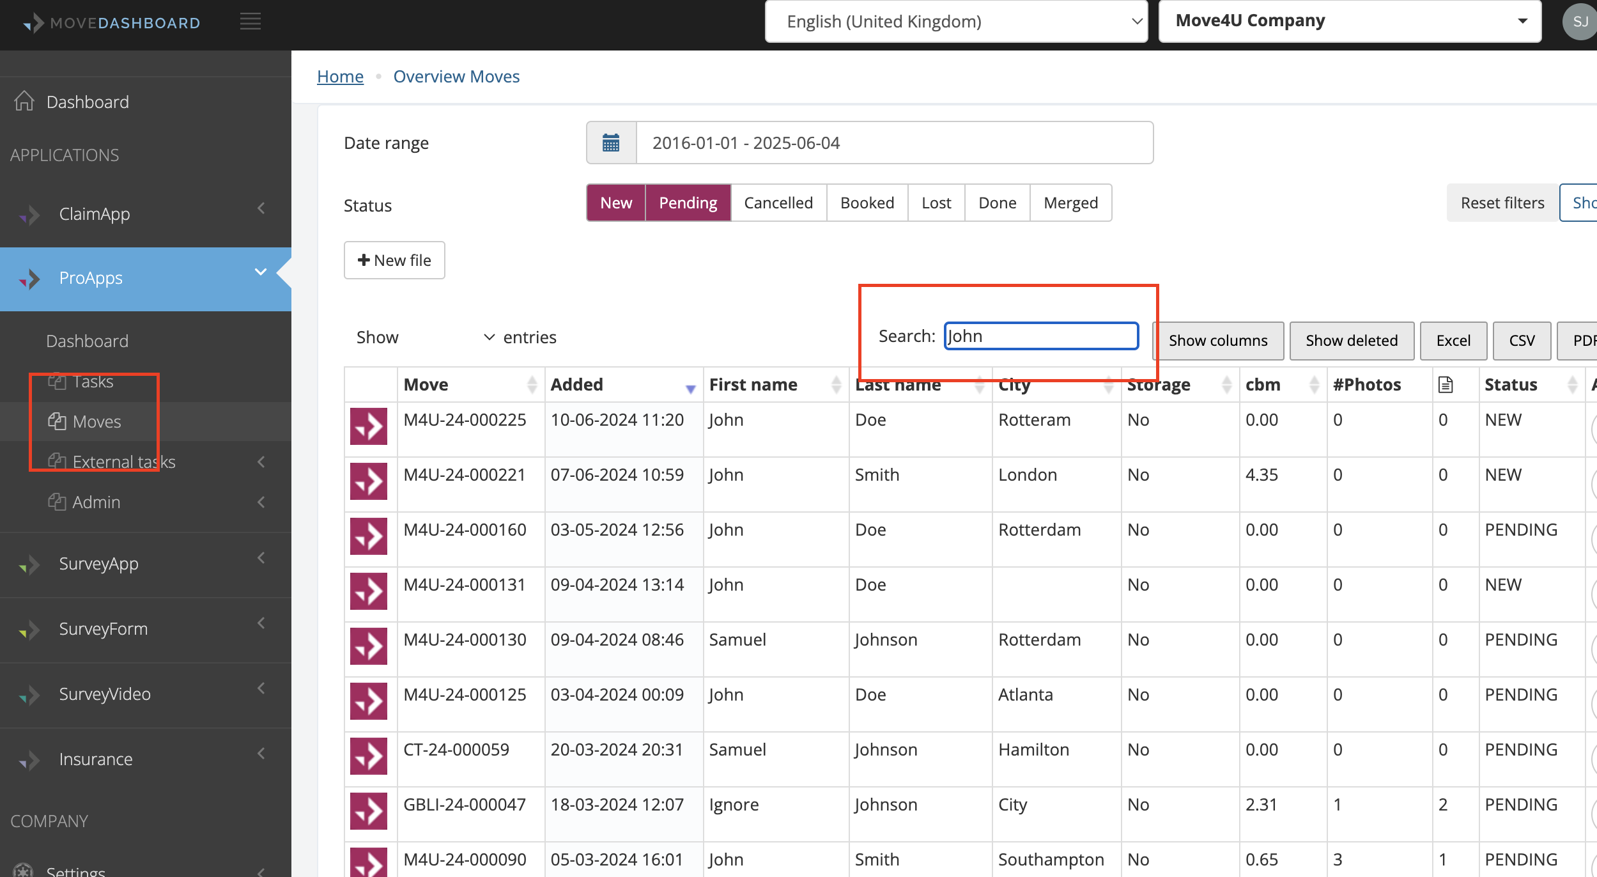Open the Move4U Company selector
Screen dimensions: 1597x877
(1350, 21)
